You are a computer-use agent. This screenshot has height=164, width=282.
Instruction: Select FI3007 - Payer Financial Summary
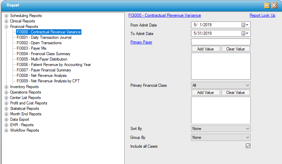coord(44,70)
